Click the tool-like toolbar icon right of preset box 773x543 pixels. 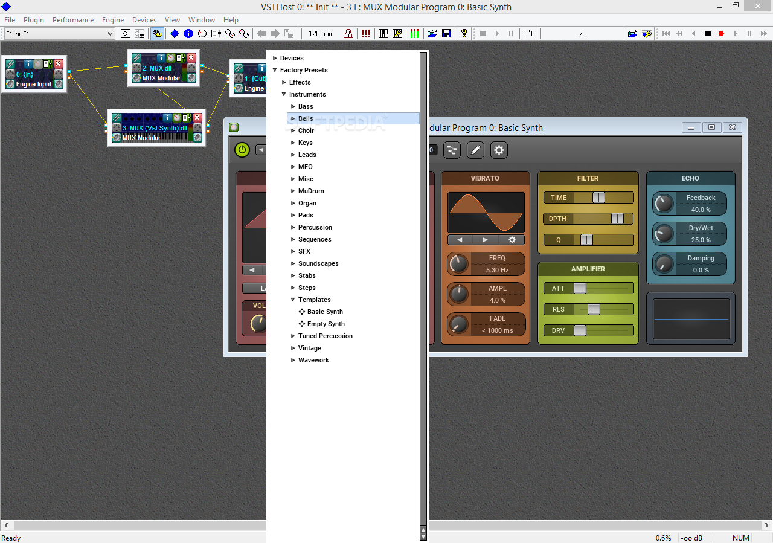coord(126,34)
